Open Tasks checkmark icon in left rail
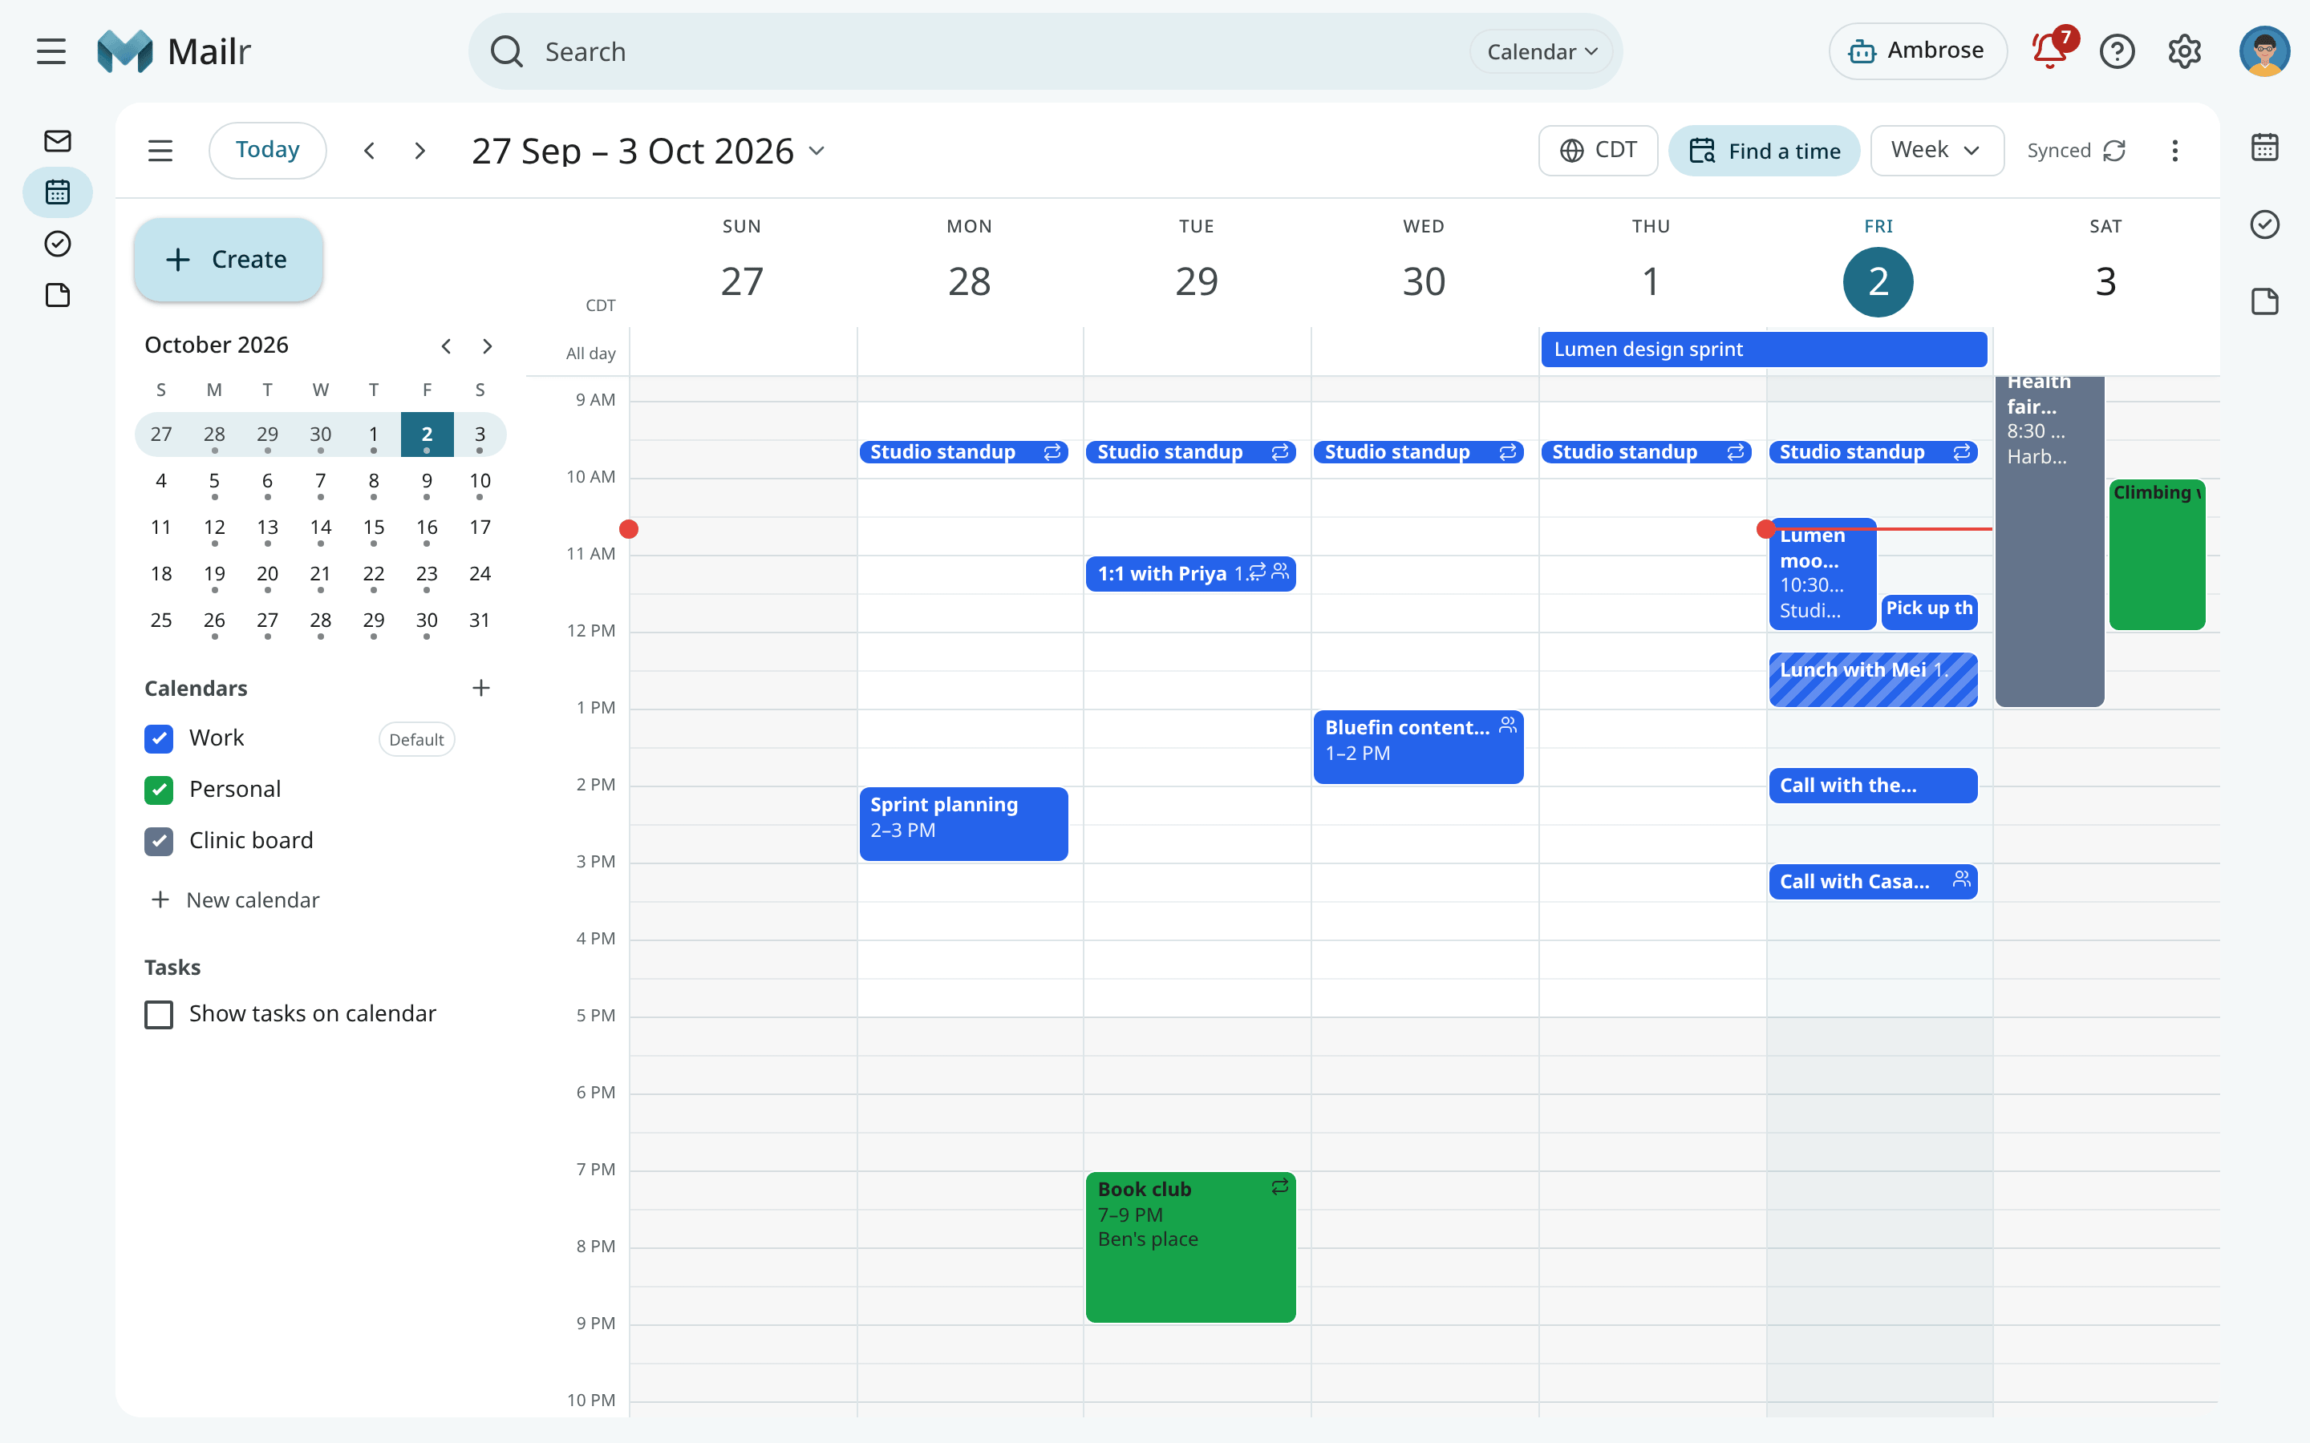This screenshot has height=1443, width=2310. coord(57,245)
